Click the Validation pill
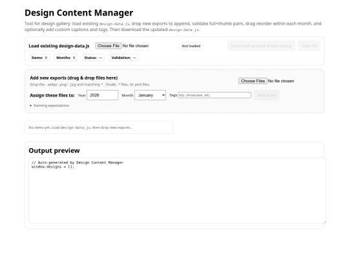This screenshot has width=349, height=262. pos(123,58)
